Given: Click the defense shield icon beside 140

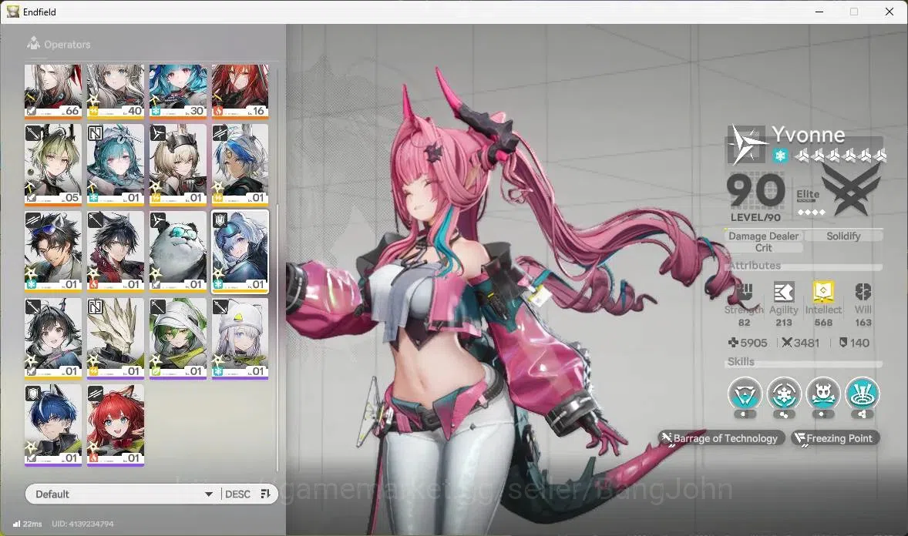Looking at the screenshot, I should tap(843, 343).
